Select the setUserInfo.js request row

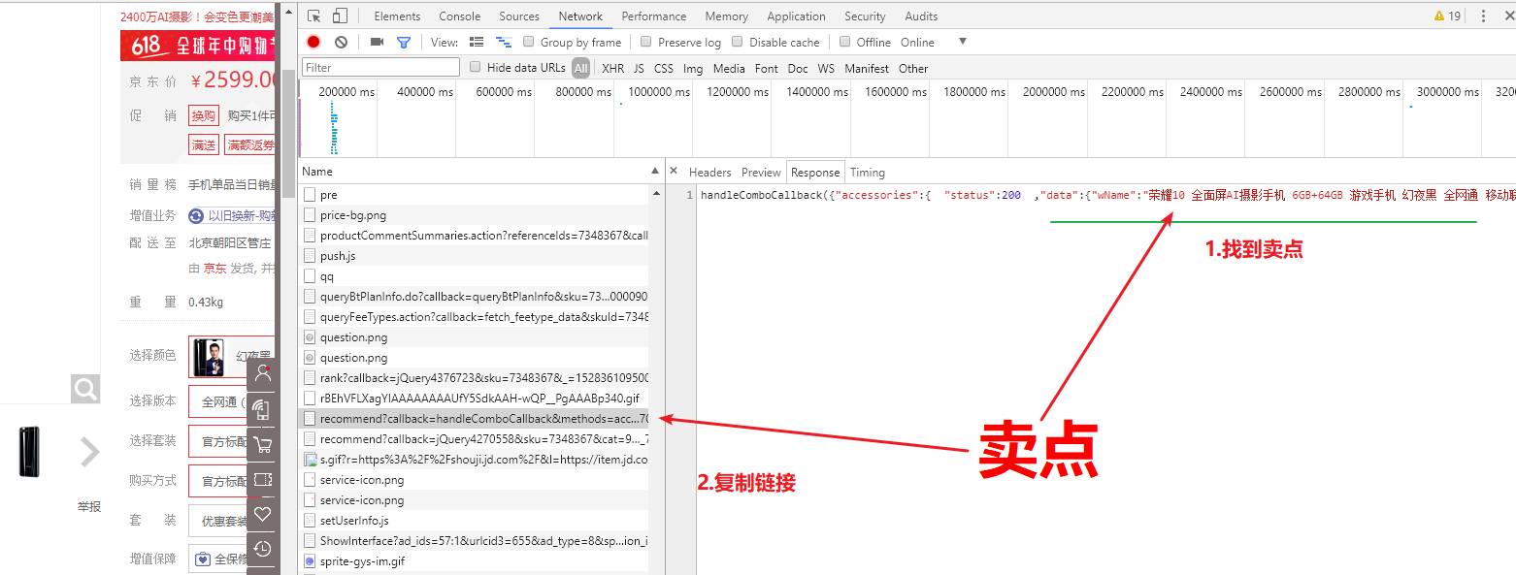(x=476, y=521)
